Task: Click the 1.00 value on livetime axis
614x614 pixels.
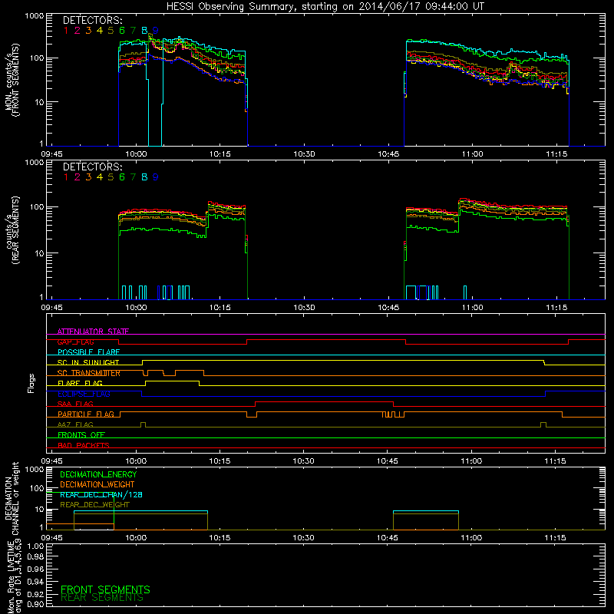Action: pyautogui.click(x=35, y=546)
